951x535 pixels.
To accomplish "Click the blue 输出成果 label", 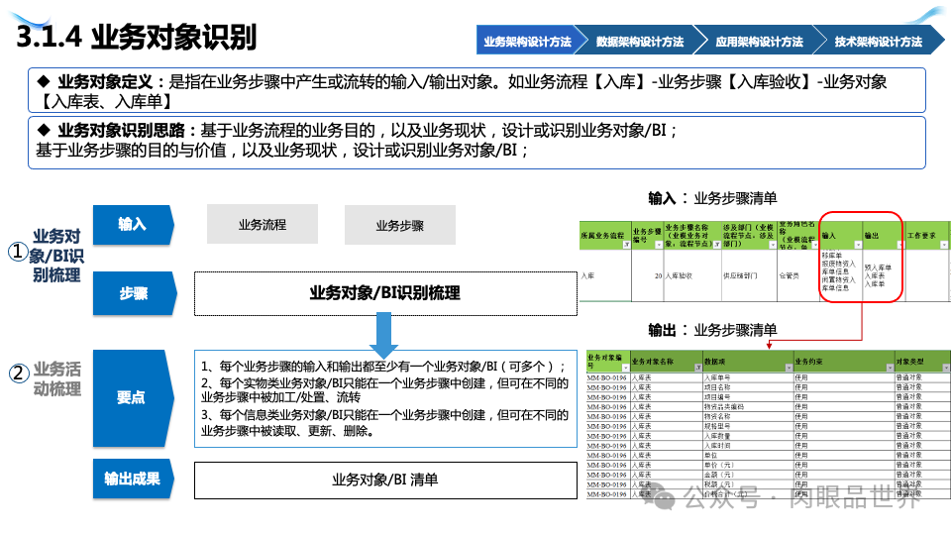I will (x=133, y=479).
